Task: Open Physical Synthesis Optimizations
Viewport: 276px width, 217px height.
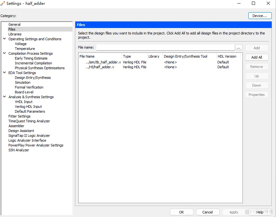Action: pyautogui.click(x=40, y=68)
